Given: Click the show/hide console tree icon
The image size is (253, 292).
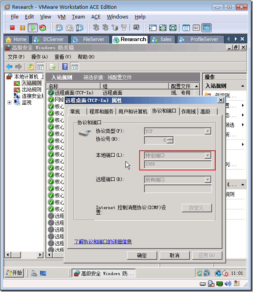Looking at the screenshot, I should point(40,66).
